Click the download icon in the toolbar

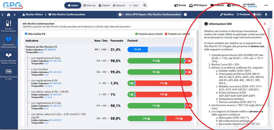click(x=266, y=14)
